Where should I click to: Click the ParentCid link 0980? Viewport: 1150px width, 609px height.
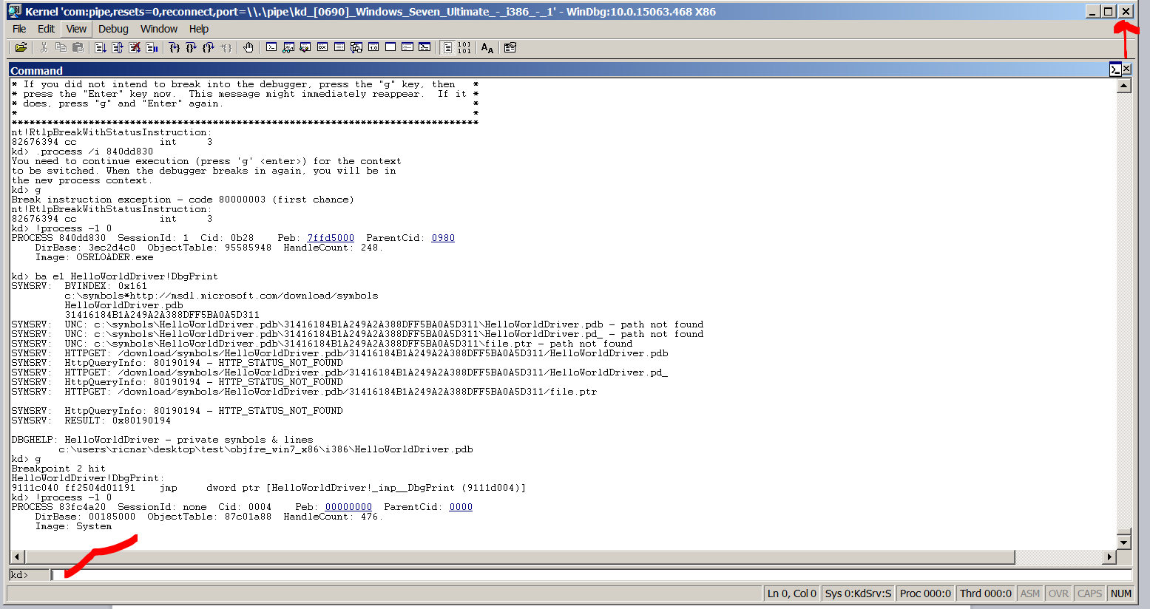point(443,238)
